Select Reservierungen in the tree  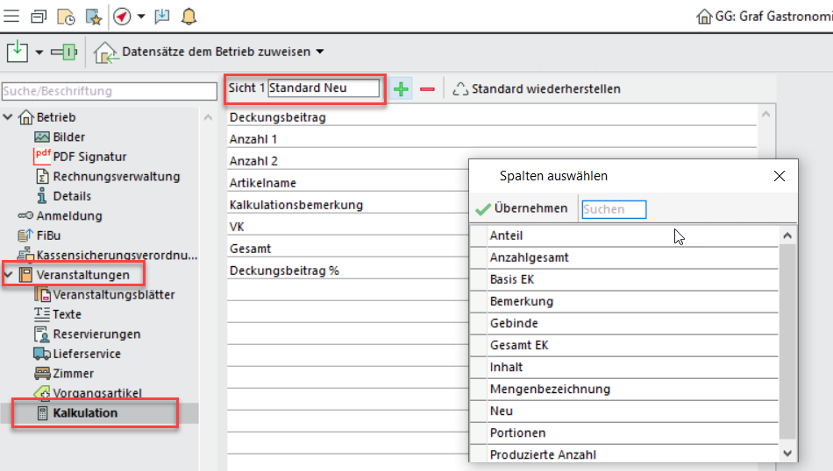tap(96, 334)
